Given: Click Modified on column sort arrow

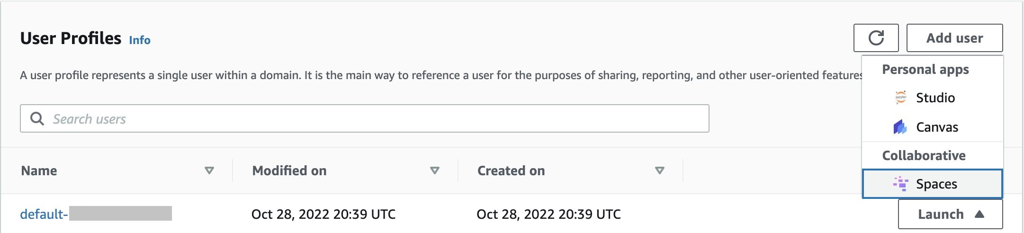Looking at the screenshot, I should pos(434,170).
